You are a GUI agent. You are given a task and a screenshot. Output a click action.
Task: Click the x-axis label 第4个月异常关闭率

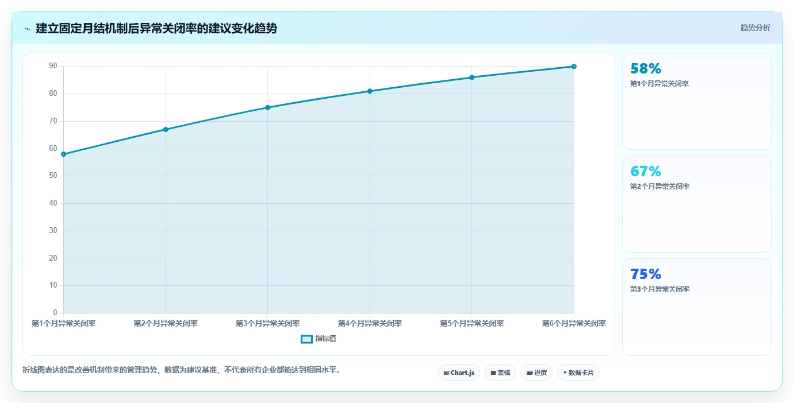370,324
